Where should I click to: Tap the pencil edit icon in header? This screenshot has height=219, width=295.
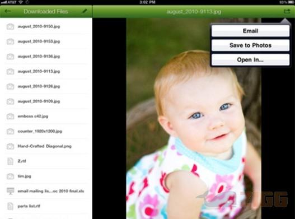85,11
